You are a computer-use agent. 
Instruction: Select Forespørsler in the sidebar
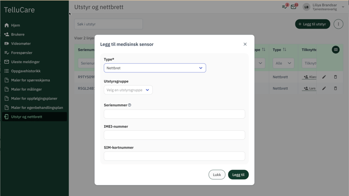pyautogui.click(x=34, y=53)
